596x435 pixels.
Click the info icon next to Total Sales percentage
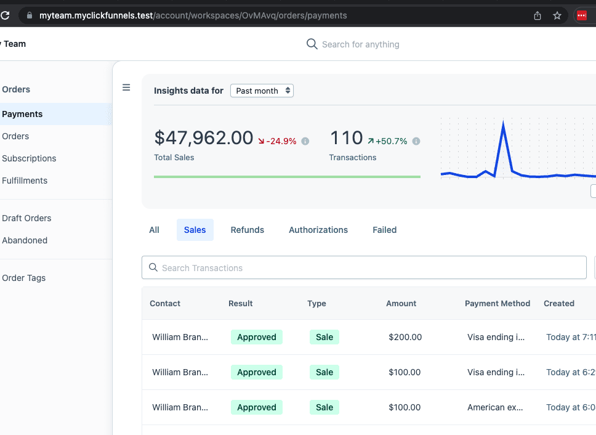click(x=305, y=142)
